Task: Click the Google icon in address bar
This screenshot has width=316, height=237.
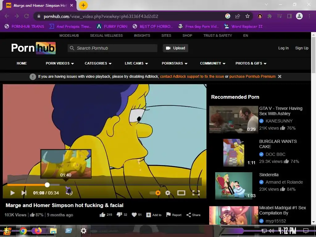Action: point(228,16)
